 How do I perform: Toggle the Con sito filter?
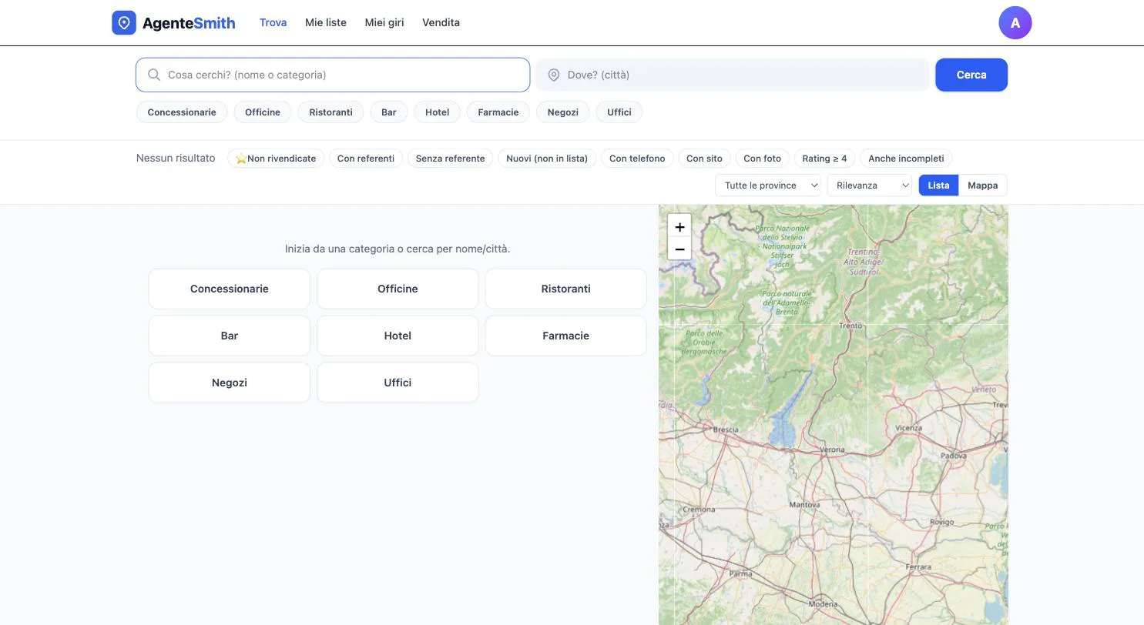pos(704,159)
